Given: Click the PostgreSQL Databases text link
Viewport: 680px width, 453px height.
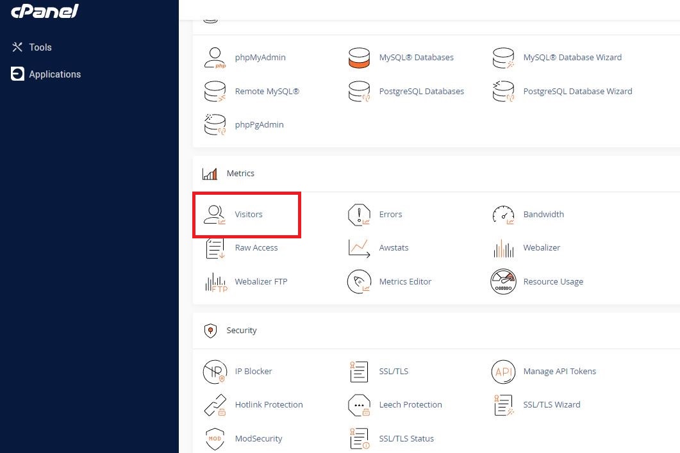Looking at the screenshot, I should (422, 92).
